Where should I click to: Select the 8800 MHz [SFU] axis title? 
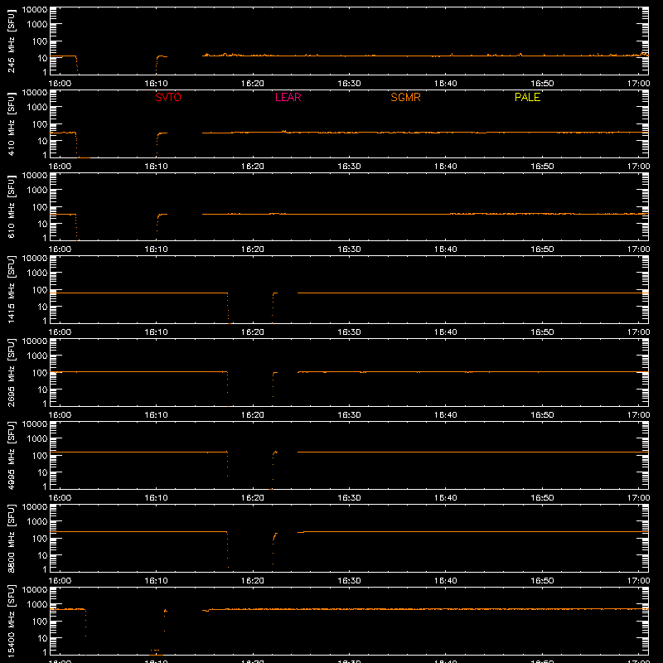[12, 538]
